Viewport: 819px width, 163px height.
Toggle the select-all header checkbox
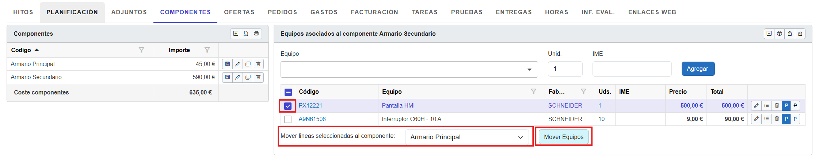[x=288, y=92]
